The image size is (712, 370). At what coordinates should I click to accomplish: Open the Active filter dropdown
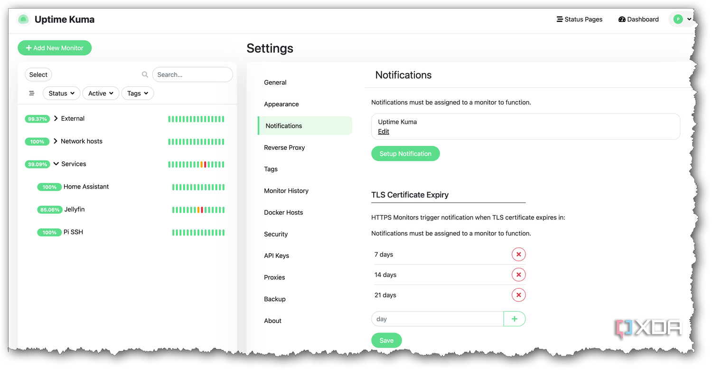pos(101,94)
